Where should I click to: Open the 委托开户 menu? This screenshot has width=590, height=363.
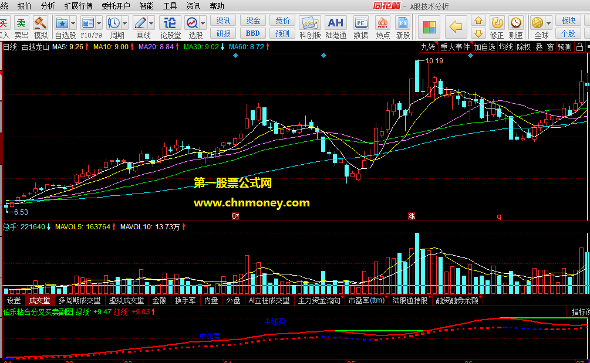116,6
